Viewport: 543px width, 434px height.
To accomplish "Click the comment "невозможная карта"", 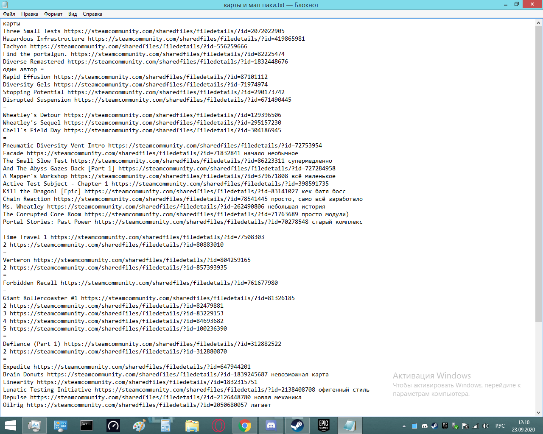I will (x=300, y=375).
